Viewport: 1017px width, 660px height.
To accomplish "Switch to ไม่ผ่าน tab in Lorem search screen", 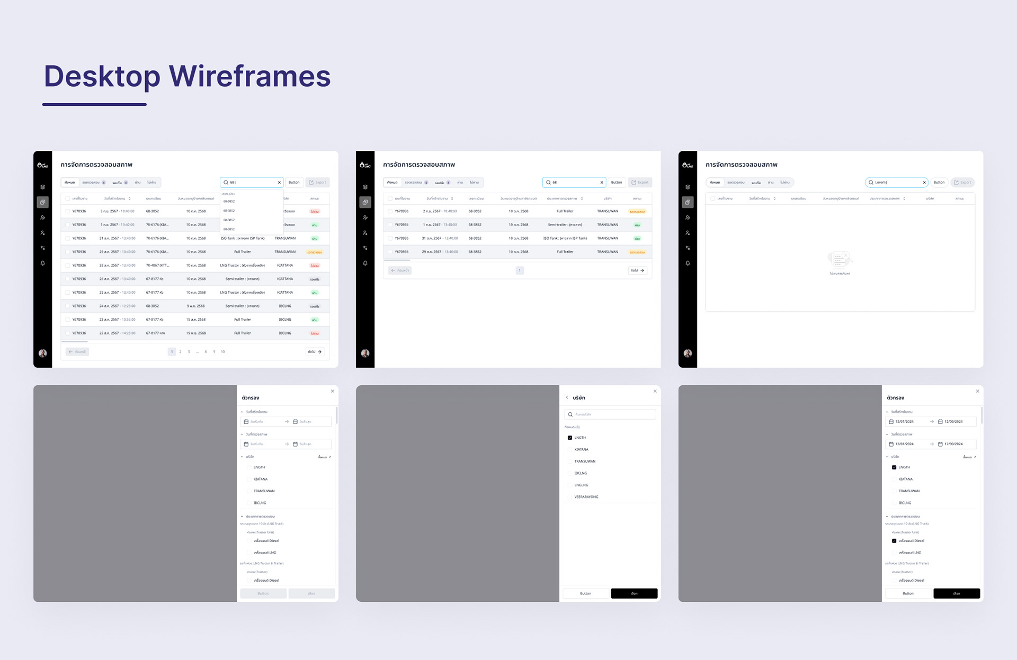I will click(784, 183).
